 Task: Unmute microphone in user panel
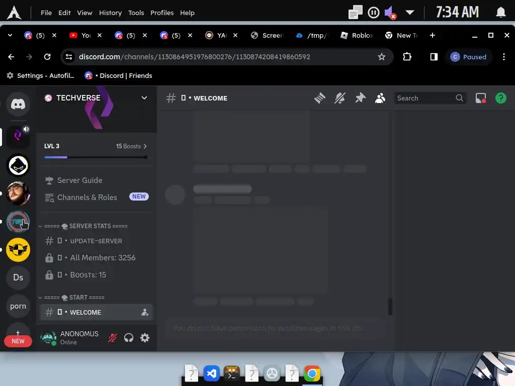112,338
